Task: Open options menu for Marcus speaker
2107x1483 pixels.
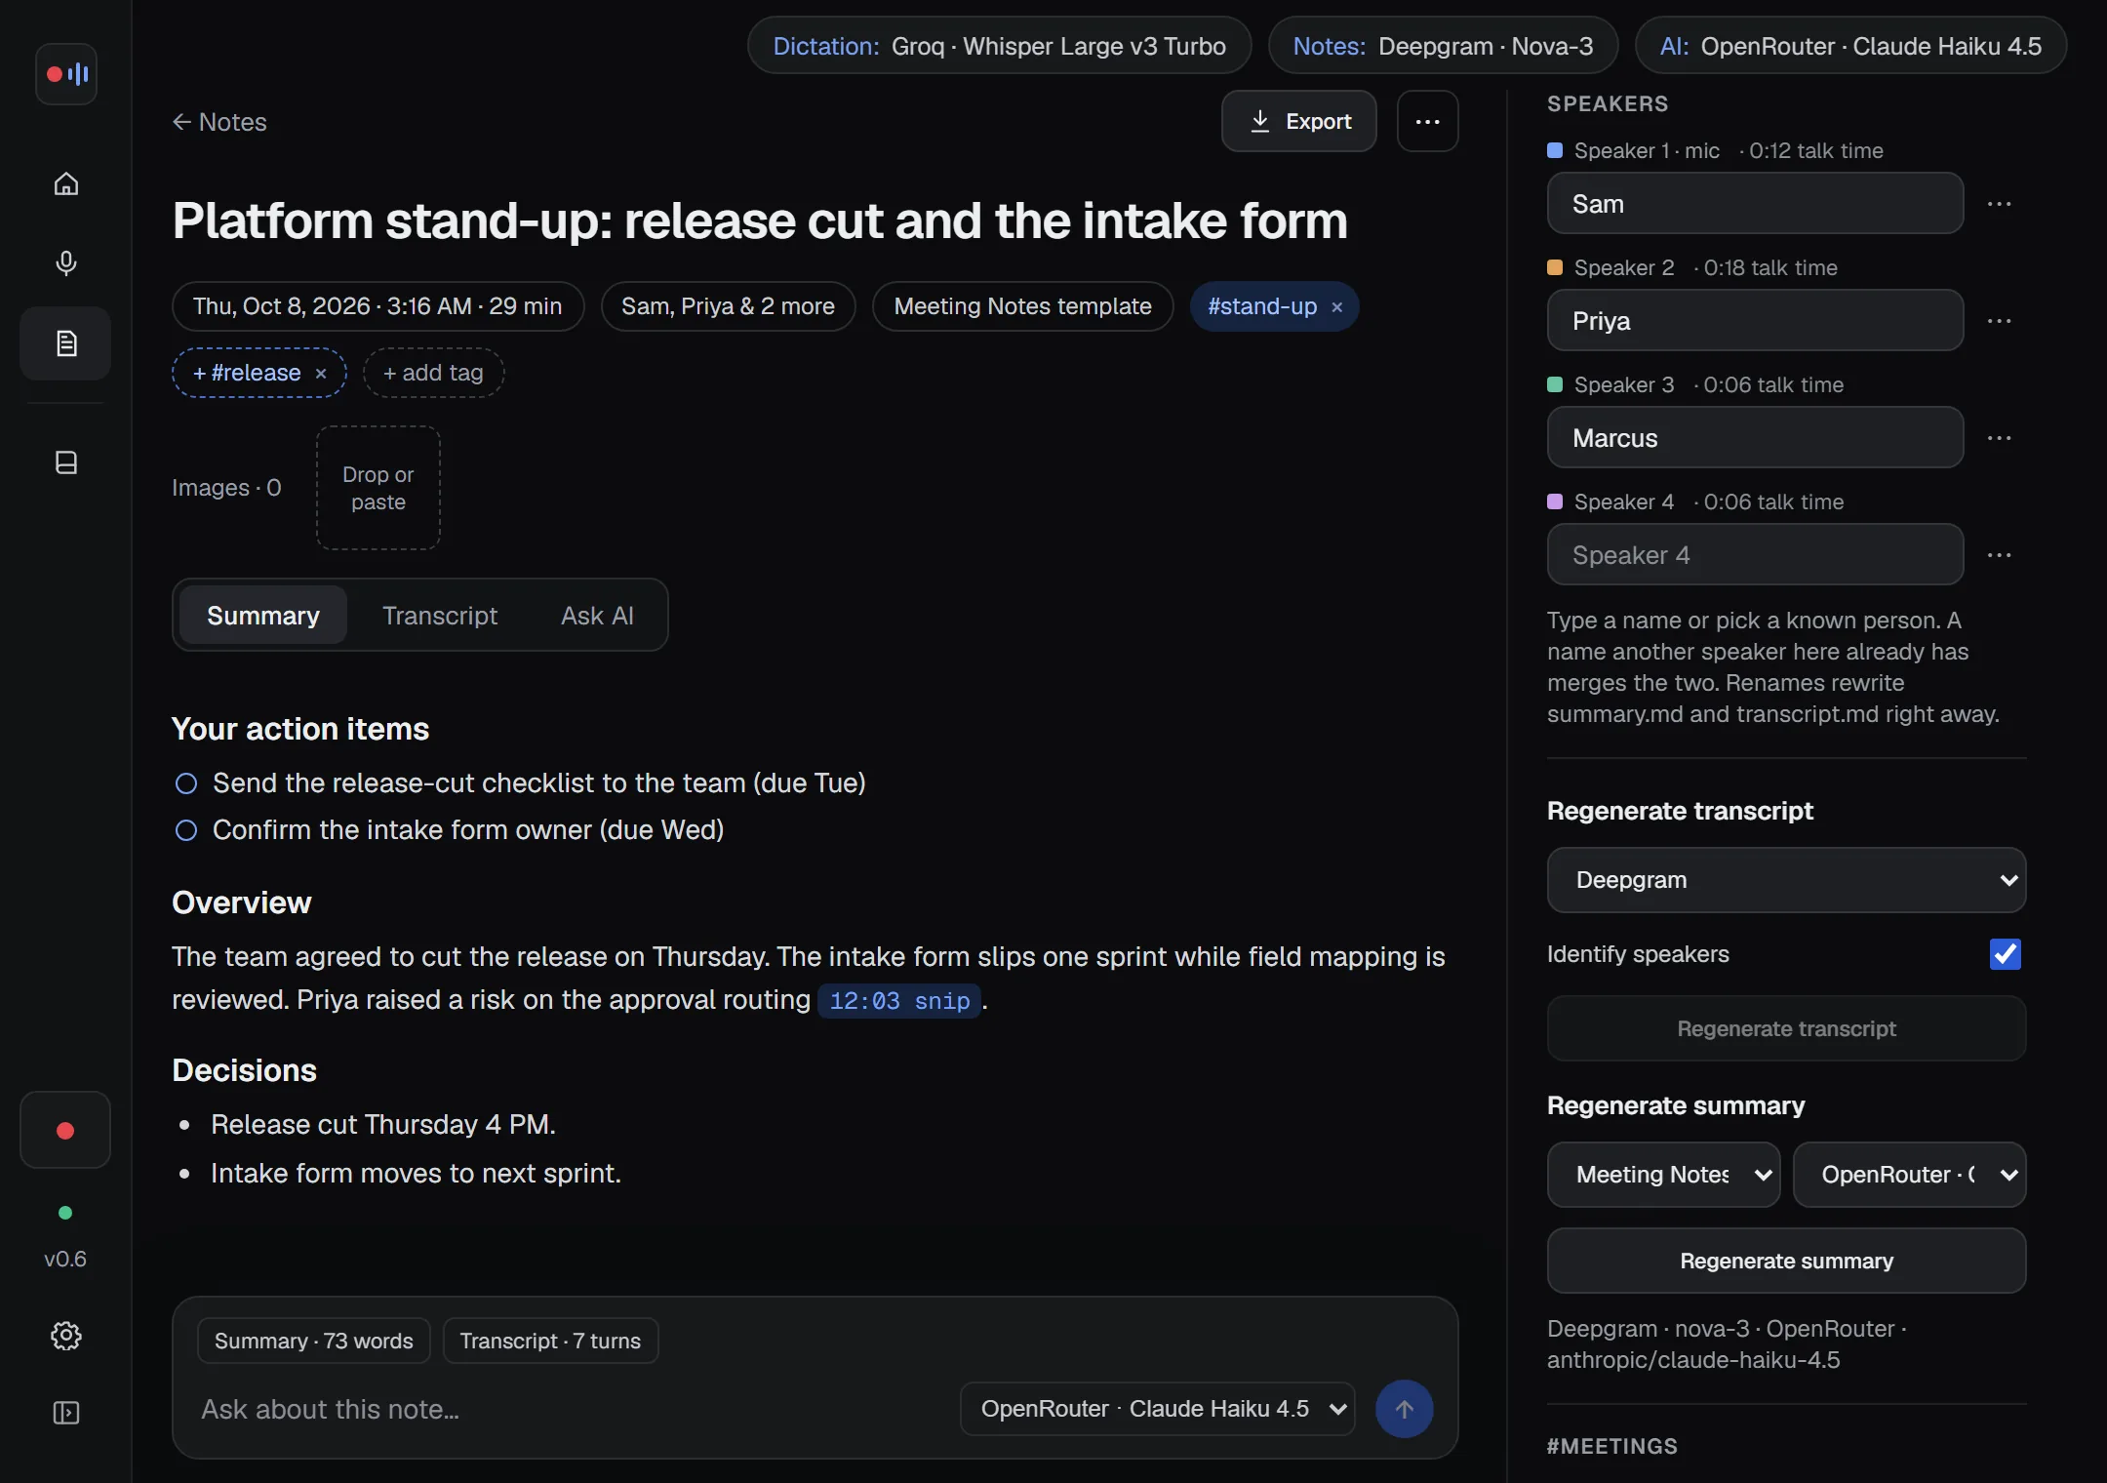Action: coord(1999,438)
